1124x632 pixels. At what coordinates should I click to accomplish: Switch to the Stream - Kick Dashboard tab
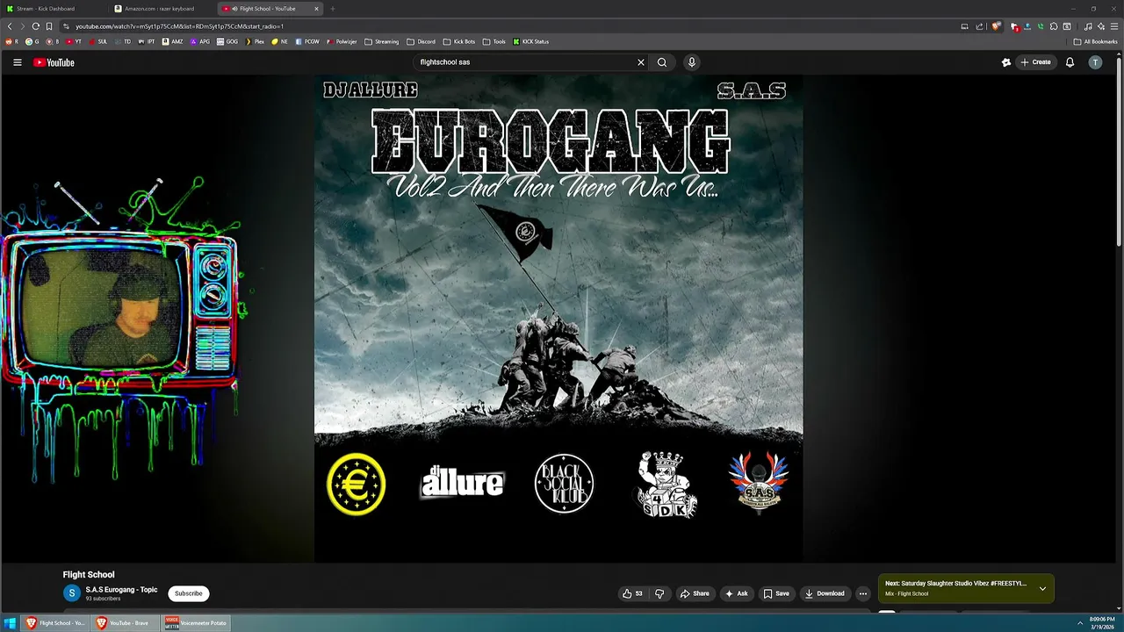click(53, 9)
